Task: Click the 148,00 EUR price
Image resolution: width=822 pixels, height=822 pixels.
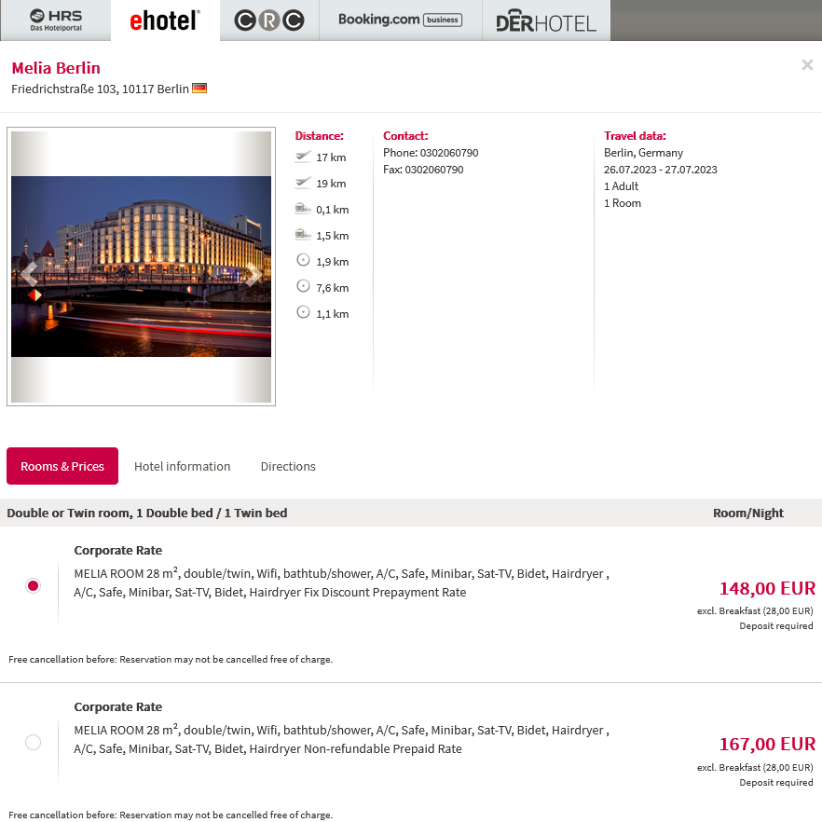Action: [767, 588]
